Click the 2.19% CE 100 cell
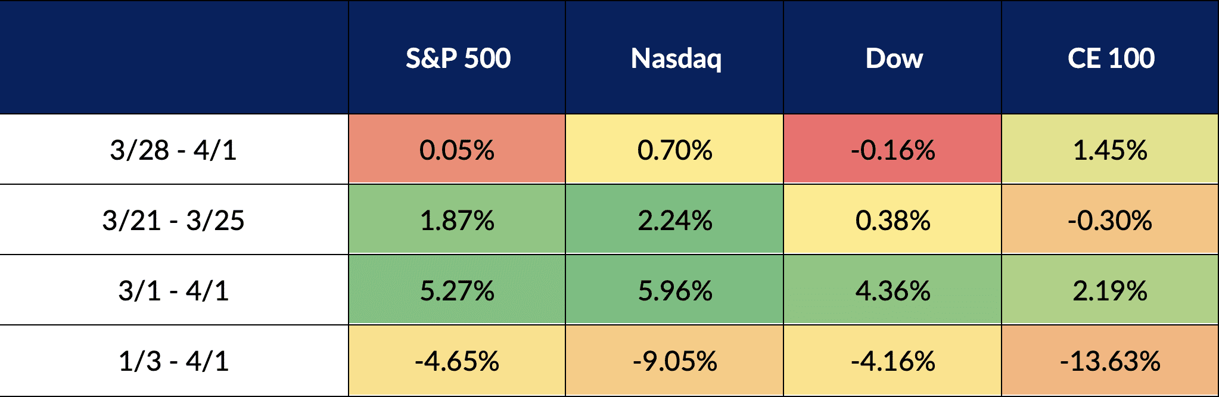 1110,291
